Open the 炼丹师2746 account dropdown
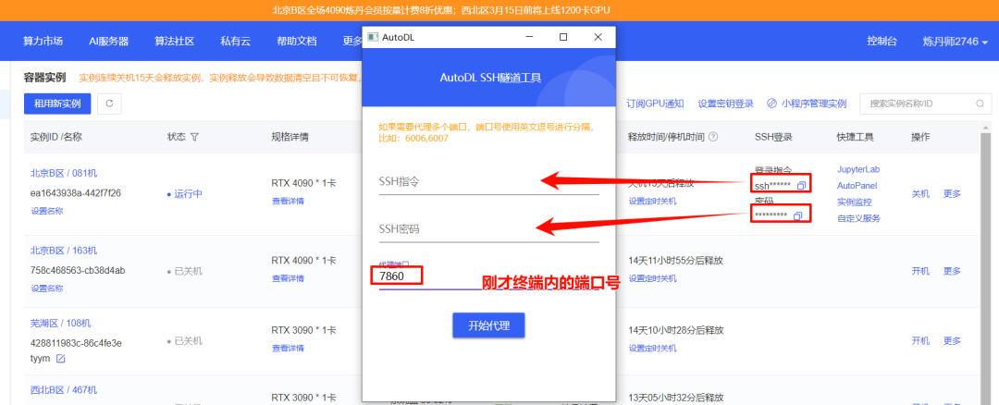Viewport: 999px width, 405px height. point(956,42)
